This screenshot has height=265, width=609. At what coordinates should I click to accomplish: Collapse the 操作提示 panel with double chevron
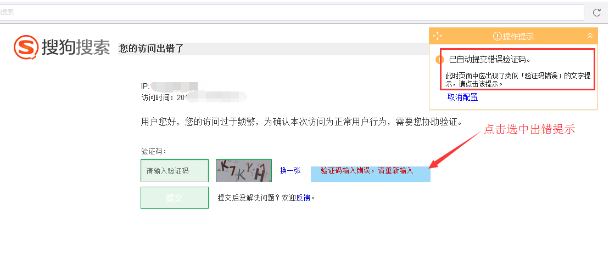[590, 36]
